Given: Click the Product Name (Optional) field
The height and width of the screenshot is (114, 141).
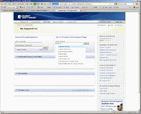Looking at the screenshot, I should (x=28, y=47).
